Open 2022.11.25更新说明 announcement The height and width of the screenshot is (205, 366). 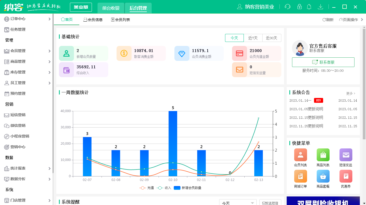[x=306, y=126]
